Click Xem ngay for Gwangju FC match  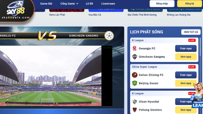[186, 57]
